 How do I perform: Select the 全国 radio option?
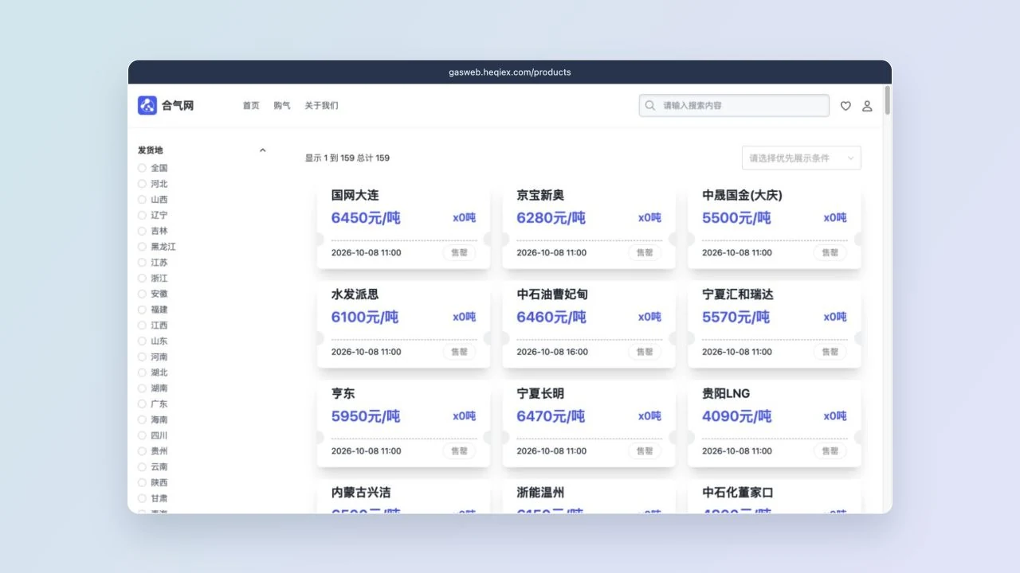[x=142, y=168]
